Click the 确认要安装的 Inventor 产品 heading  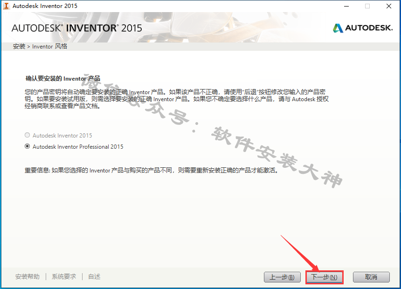[x=63, y=78]
